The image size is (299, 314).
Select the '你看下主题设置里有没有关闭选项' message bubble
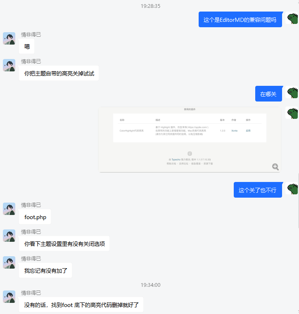tap(64, 243)
